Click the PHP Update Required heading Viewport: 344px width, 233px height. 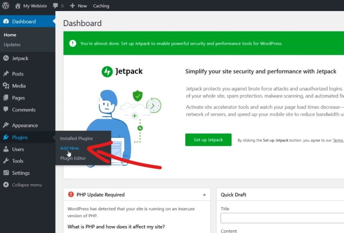(x=100, y=195)
